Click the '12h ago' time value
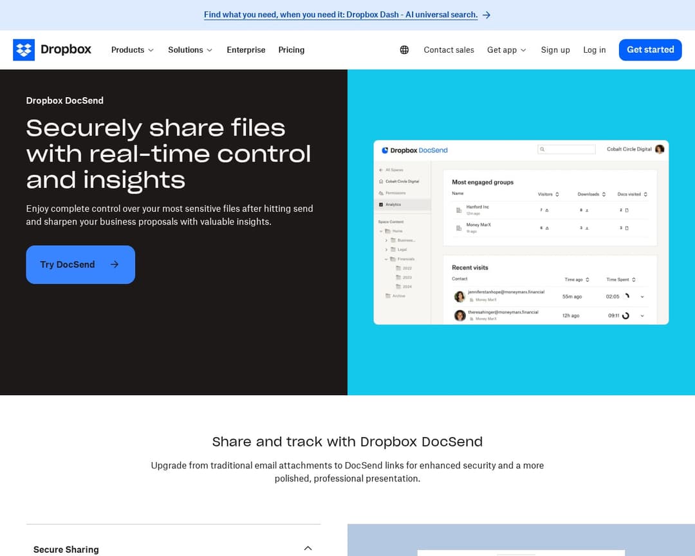Viewport: 695px width, 556px height. click(570, 316)
